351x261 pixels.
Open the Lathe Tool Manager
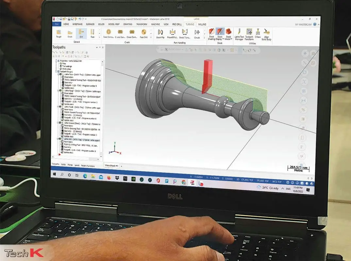point(239,34)
